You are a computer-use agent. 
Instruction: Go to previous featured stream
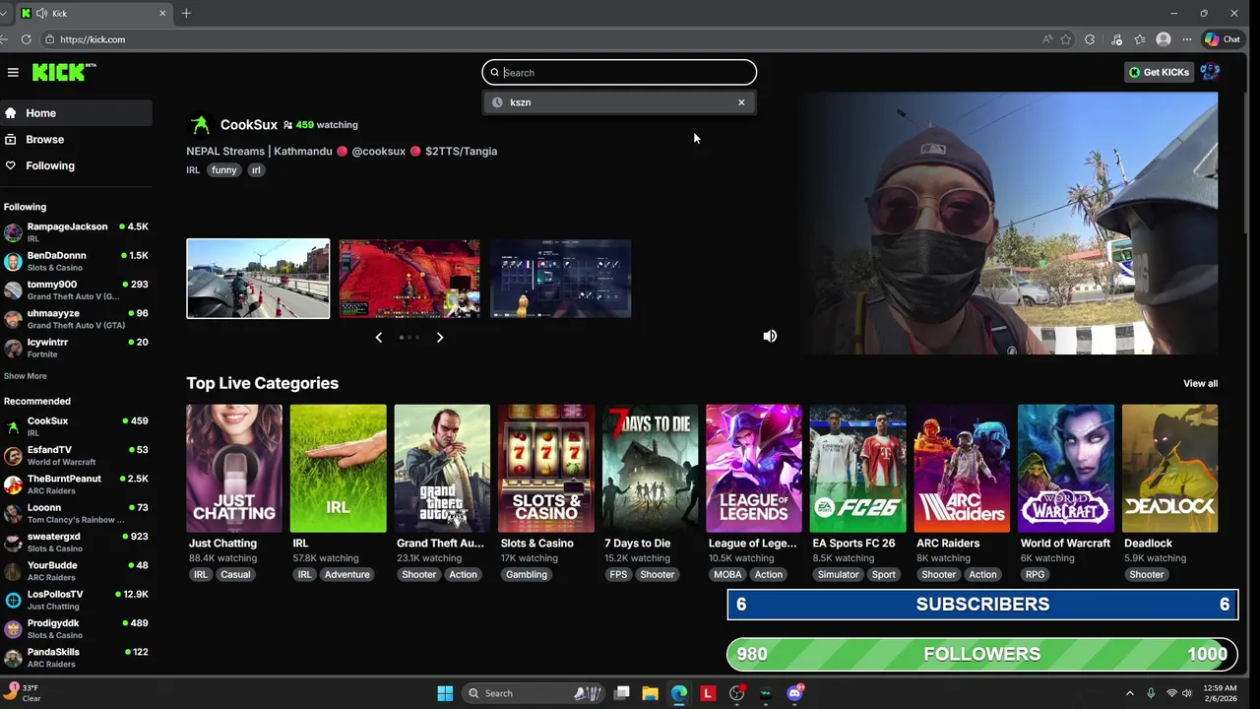(379, 338)
